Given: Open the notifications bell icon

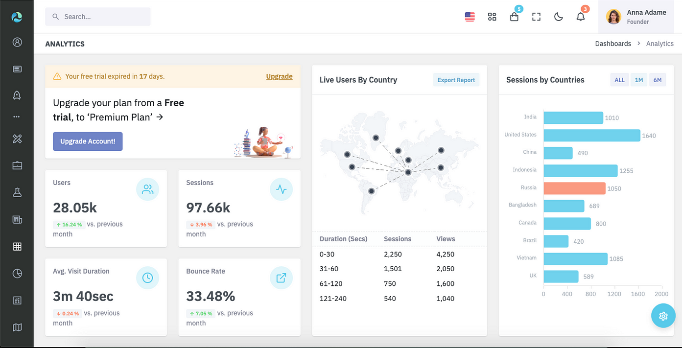Looking at the screenshot, I should pyautogui.click(x=580, y=17).
